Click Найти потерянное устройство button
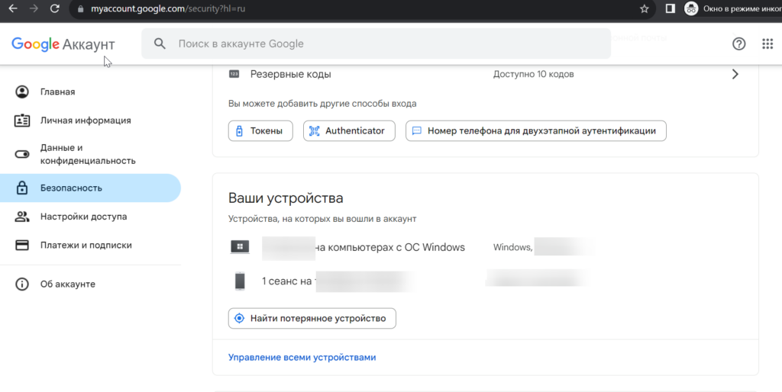This screenshot has width=782, height=392. coord(312,318)
